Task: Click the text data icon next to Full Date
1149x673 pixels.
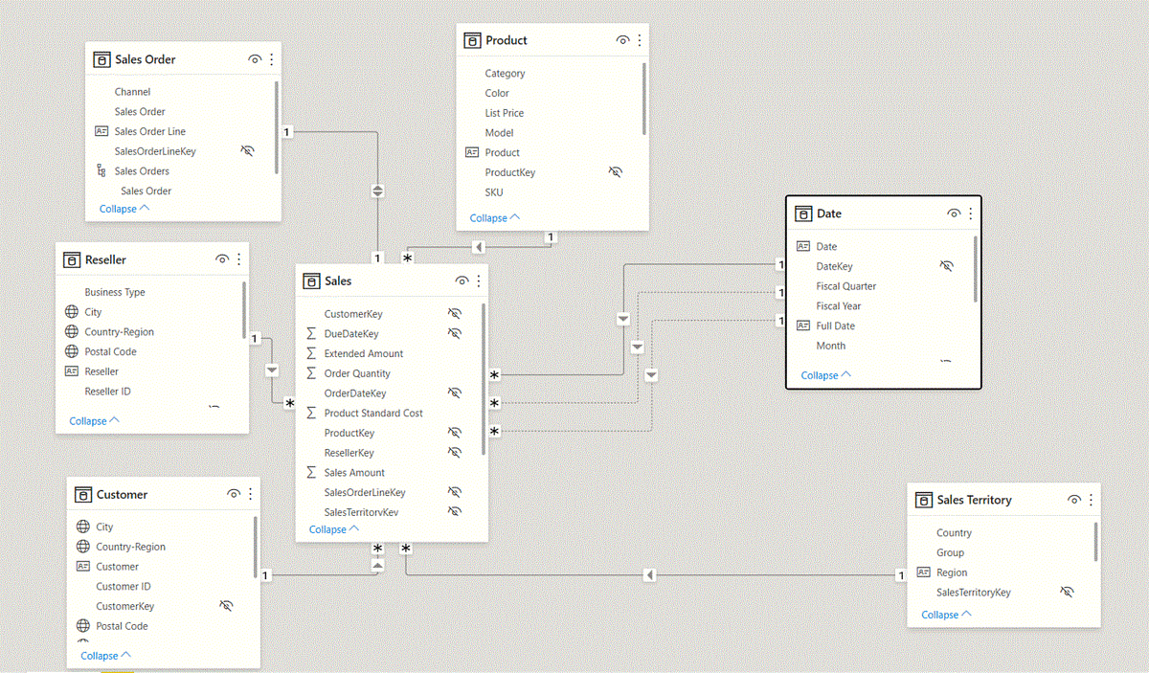Action: pos(805,325)
